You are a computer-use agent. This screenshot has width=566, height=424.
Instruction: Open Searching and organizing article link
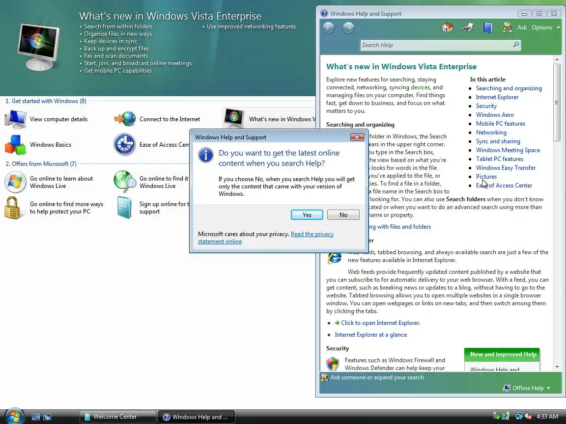click(x=509, y=88)
